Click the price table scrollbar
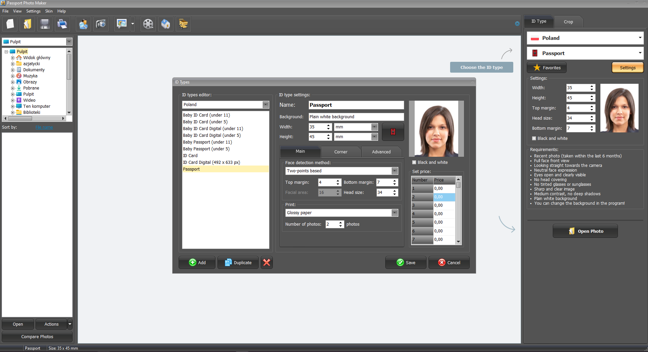The image size is (648, 352). pos(458,210)
